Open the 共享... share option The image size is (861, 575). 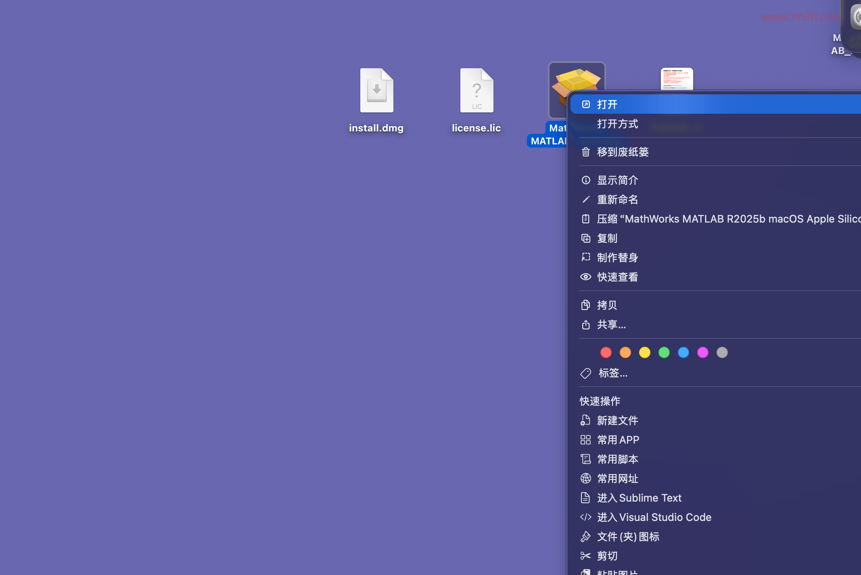click(x=716, y=325)
